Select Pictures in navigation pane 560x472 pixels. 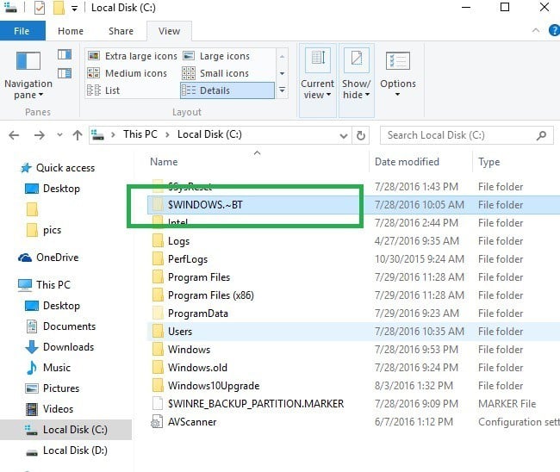[x=53, y=388]
